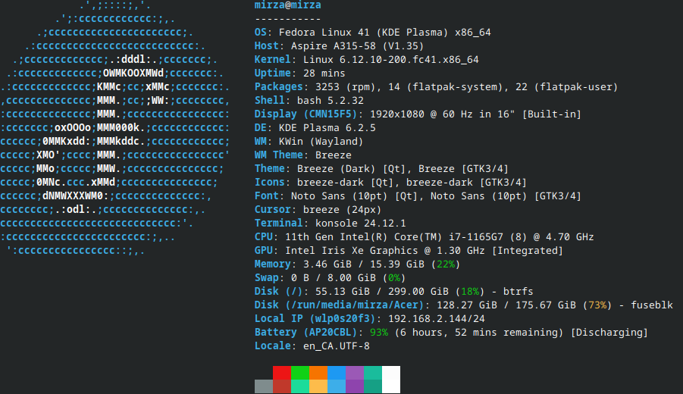The image size is (683, 394).
Task: Select the Shell value "bash 5.2.32"
Action: click(331, 101)
